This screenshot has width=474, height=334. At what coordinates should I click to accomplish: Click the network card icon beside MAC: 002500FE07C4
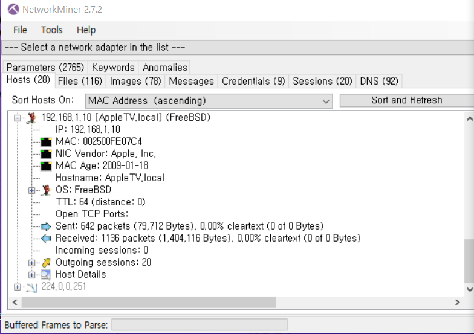[46, 141]
